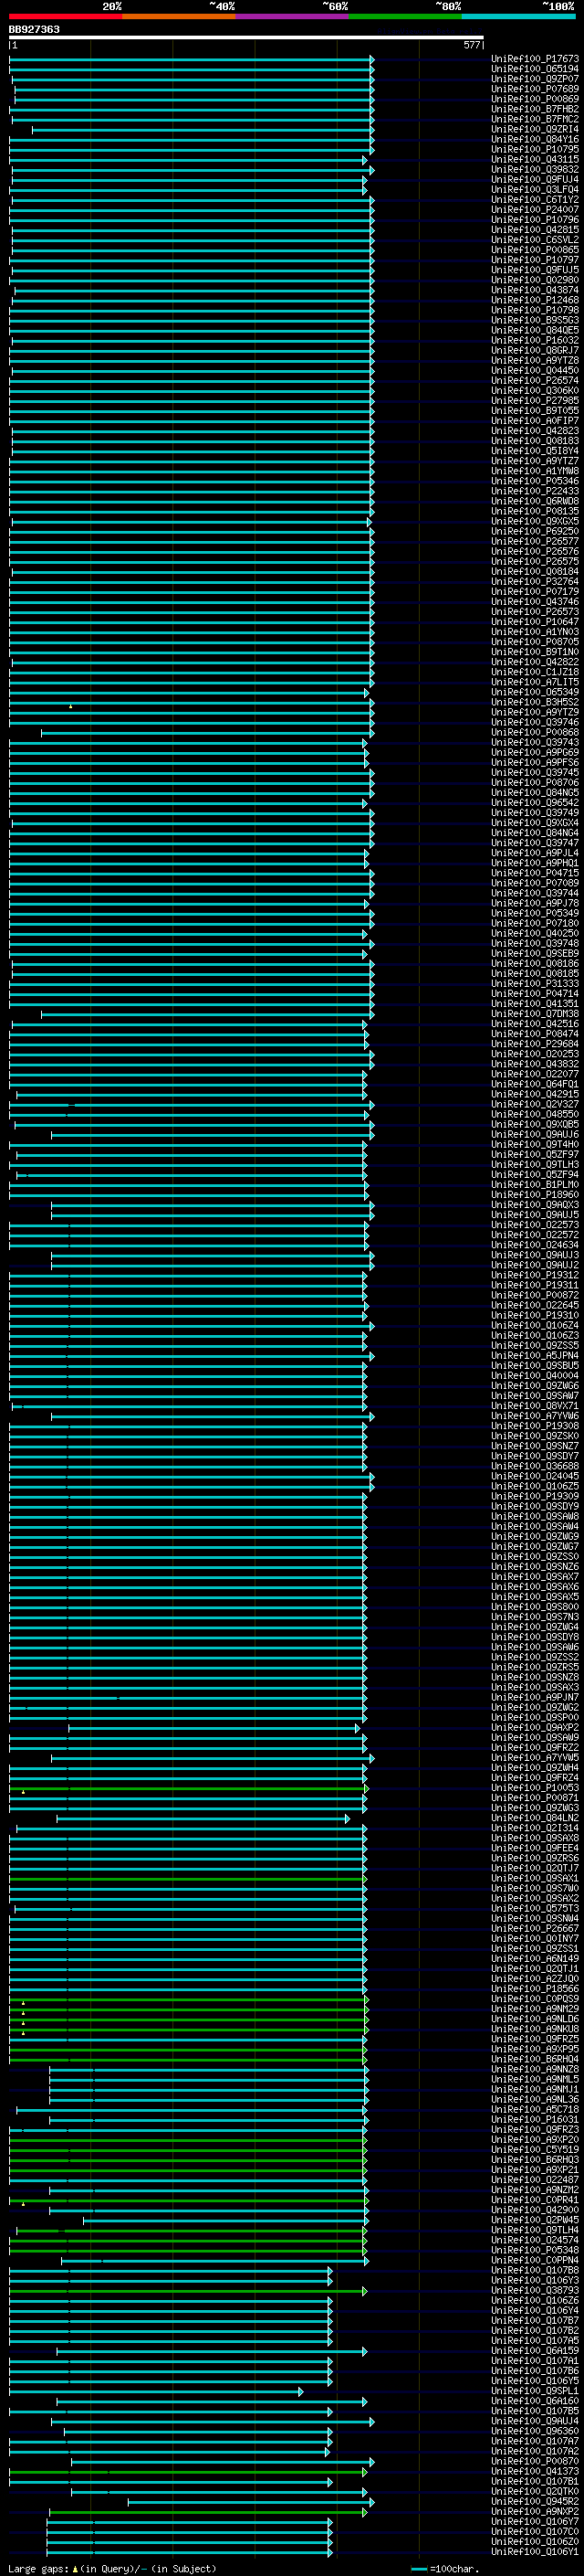Viewport: 584px width, 2576px height.
Task: Select the UniRef100_A5JPN4 label
Action: pyautogui.click(x=535, y=1355)
